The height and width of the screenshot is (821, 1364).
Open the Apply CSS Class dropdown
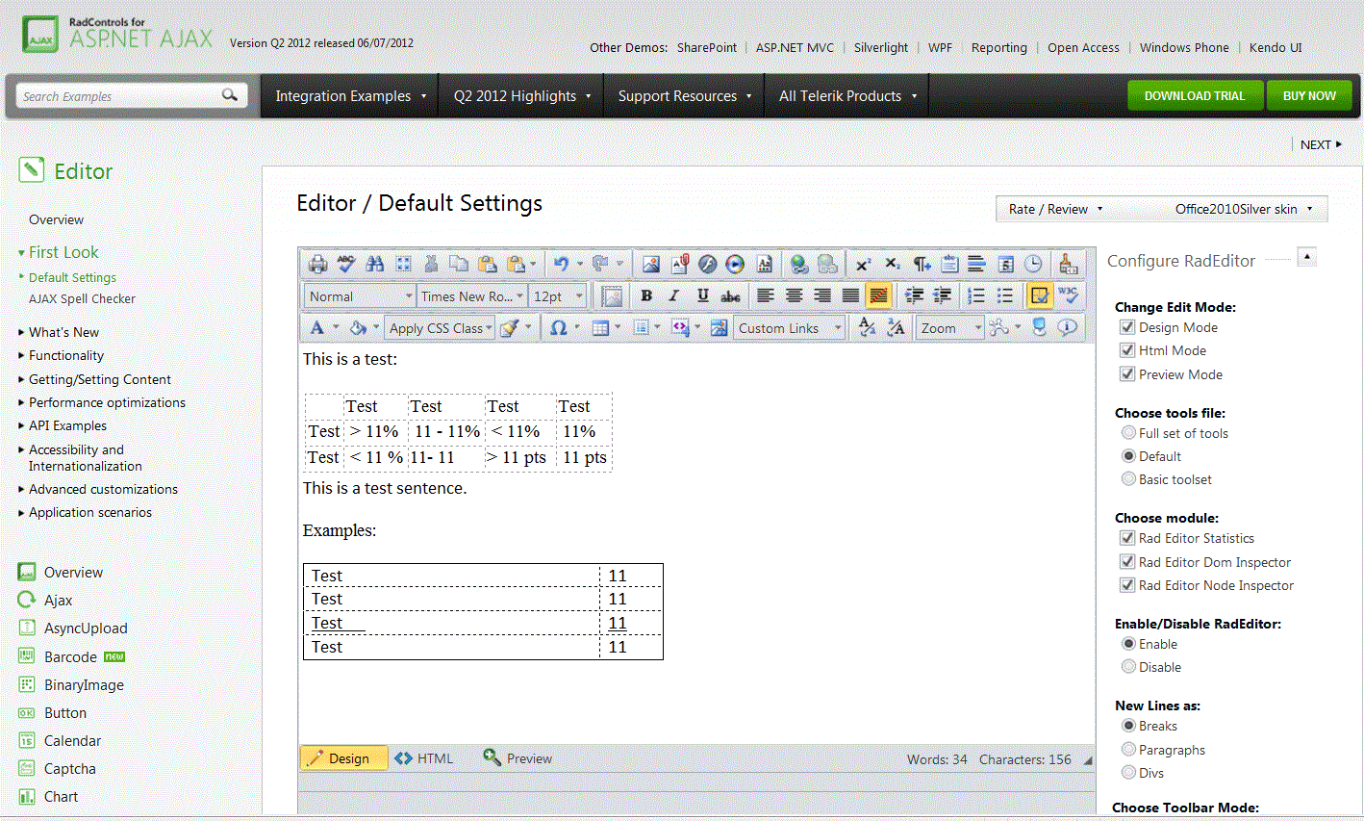pos(440,328)
